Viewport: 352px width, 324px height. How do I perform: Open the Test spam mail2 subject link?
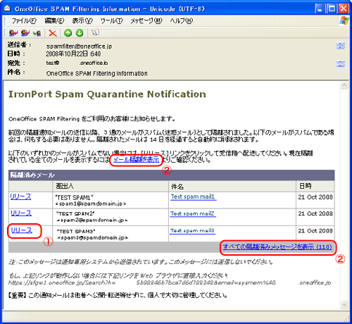pyautogui.click(x=192, y=213)
